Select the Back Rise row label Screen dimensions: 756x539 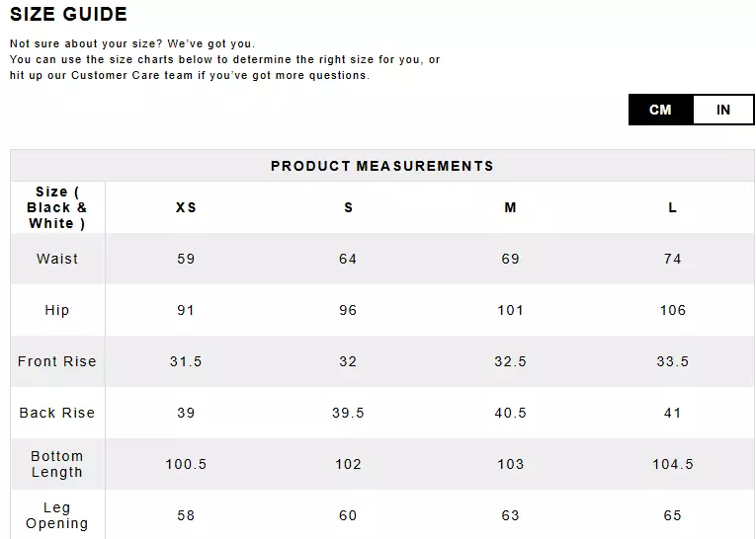(57, 413)
